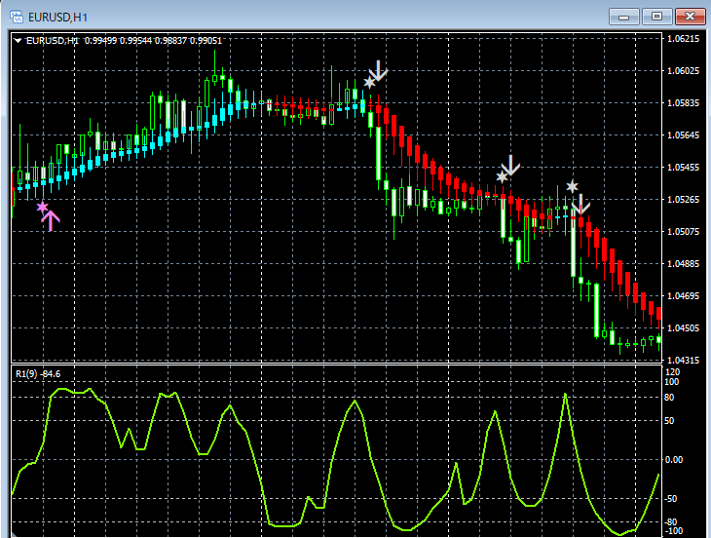The height and width of the screenshot is (538, 711).
Task: Click the indicator scale value 120
Action: coord(672,372)
